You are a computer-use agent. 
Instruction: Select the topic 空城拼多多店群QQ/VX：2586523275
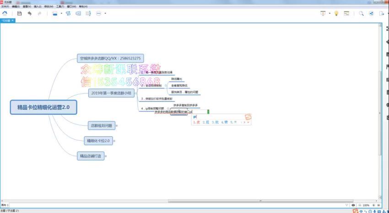[x=110, y=59]
